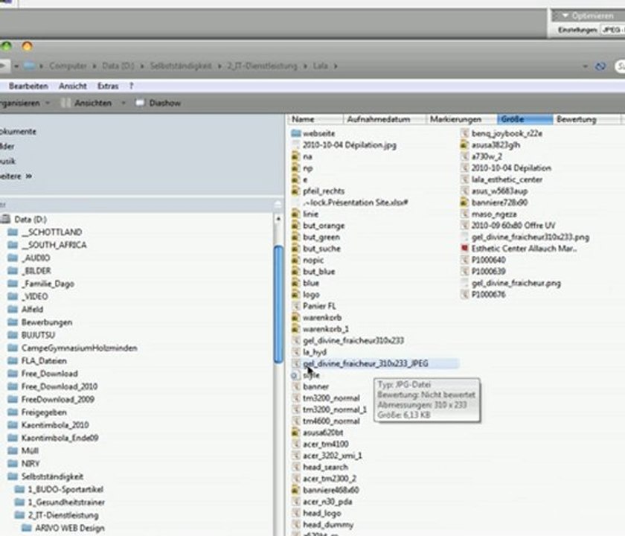This screenshot has width=625, height=536.
Task: Select file 2010-09 60x80 Offre UV
Action: (x=513, y=226)
